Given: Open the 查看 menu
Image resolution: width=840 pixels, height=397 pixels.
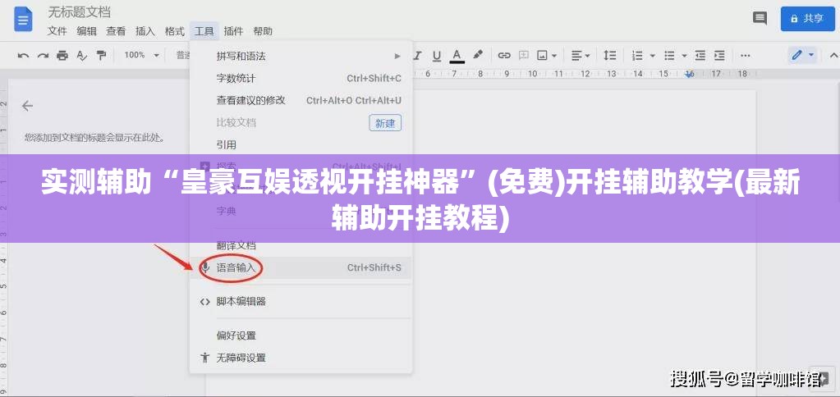Looking at the screenshot, I should pyautogui.click(x=116, y=31).
